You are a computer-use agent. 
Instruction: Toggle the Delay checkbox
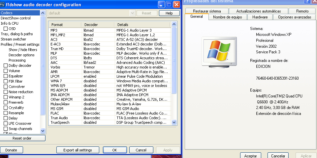6,118
